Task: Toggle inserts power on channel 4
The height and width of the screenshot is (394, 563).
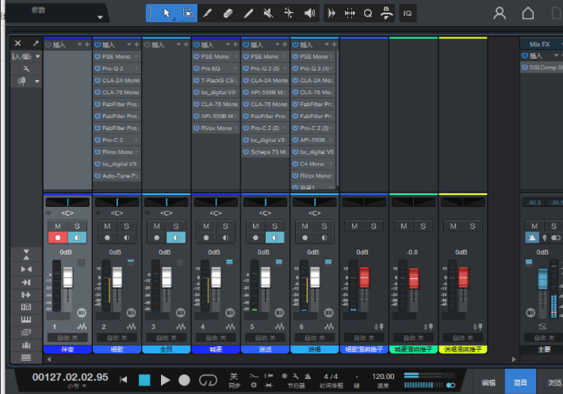Action: coord(197,44)
